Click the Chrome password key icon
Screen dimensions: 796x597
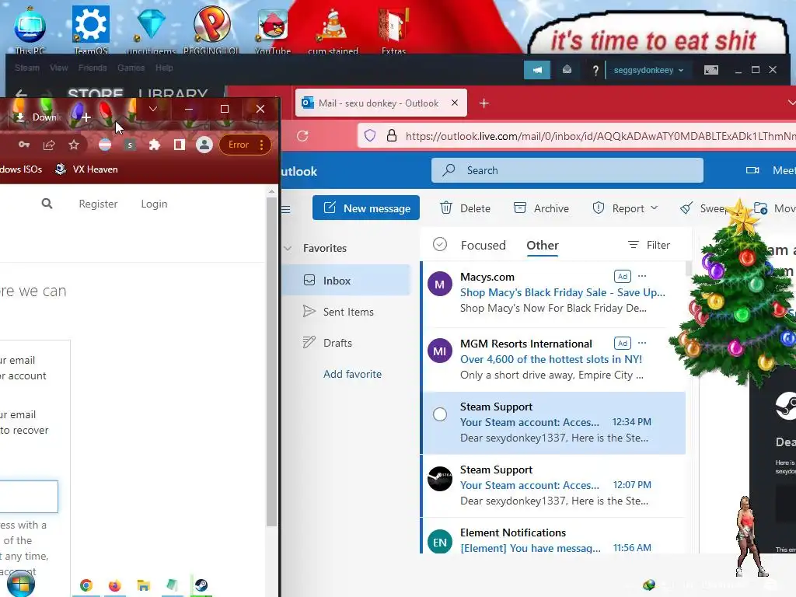[x=24, y=145]
